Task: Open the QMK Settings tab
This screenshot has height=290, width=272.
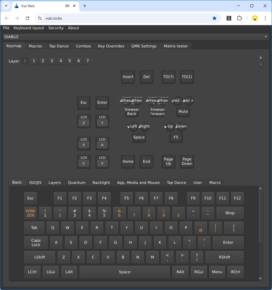Action: point(144,46)
